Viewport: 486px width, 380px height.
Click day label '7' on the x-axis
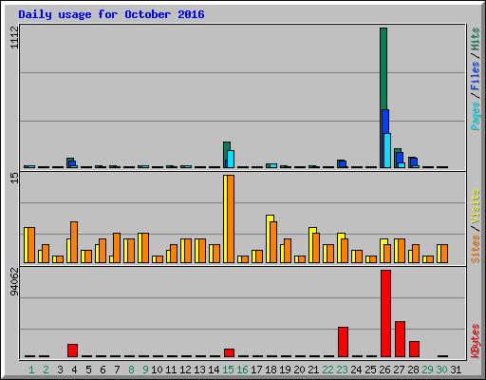[x=117, y=370]
